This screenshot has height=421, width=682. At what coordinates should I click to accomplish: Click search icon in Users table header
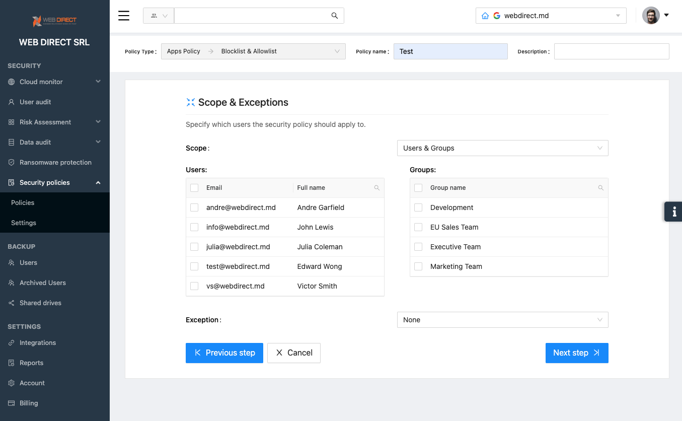coord(377,188)
